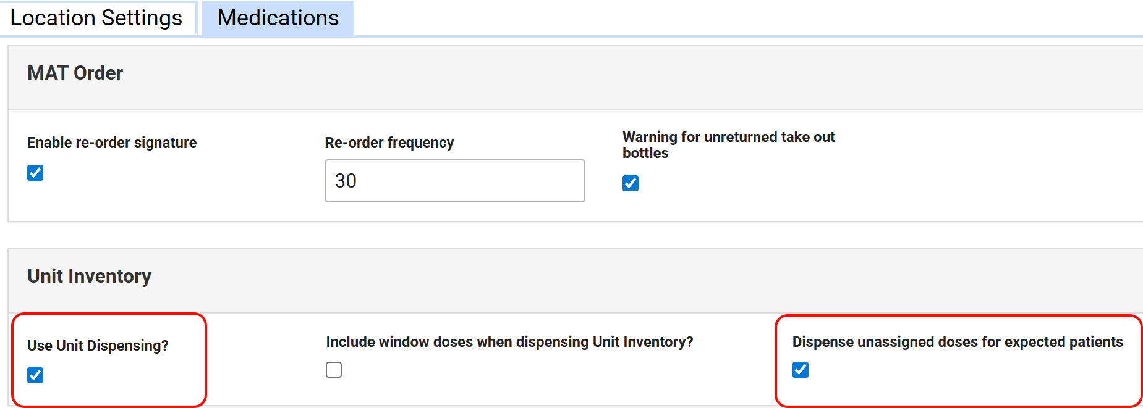This screenshot has width=1143, height=408.
Task: Toggle unreturned take out bottles warning checkbox
Action: 631,183
